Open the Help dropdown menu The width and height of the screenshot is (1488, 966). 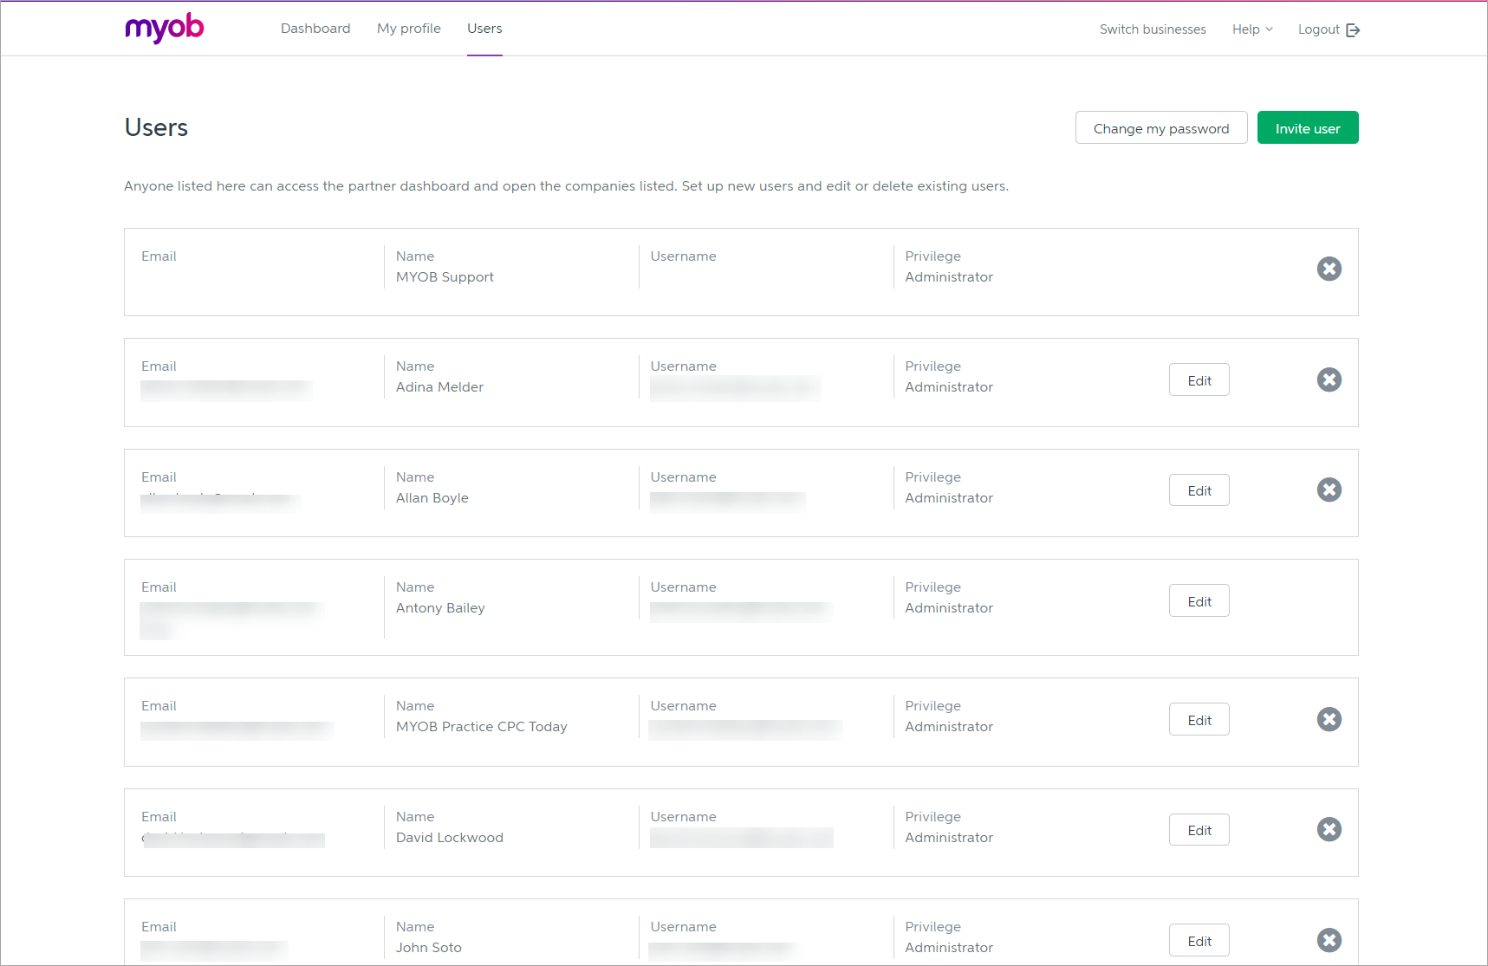click(x=1251, y=29)
